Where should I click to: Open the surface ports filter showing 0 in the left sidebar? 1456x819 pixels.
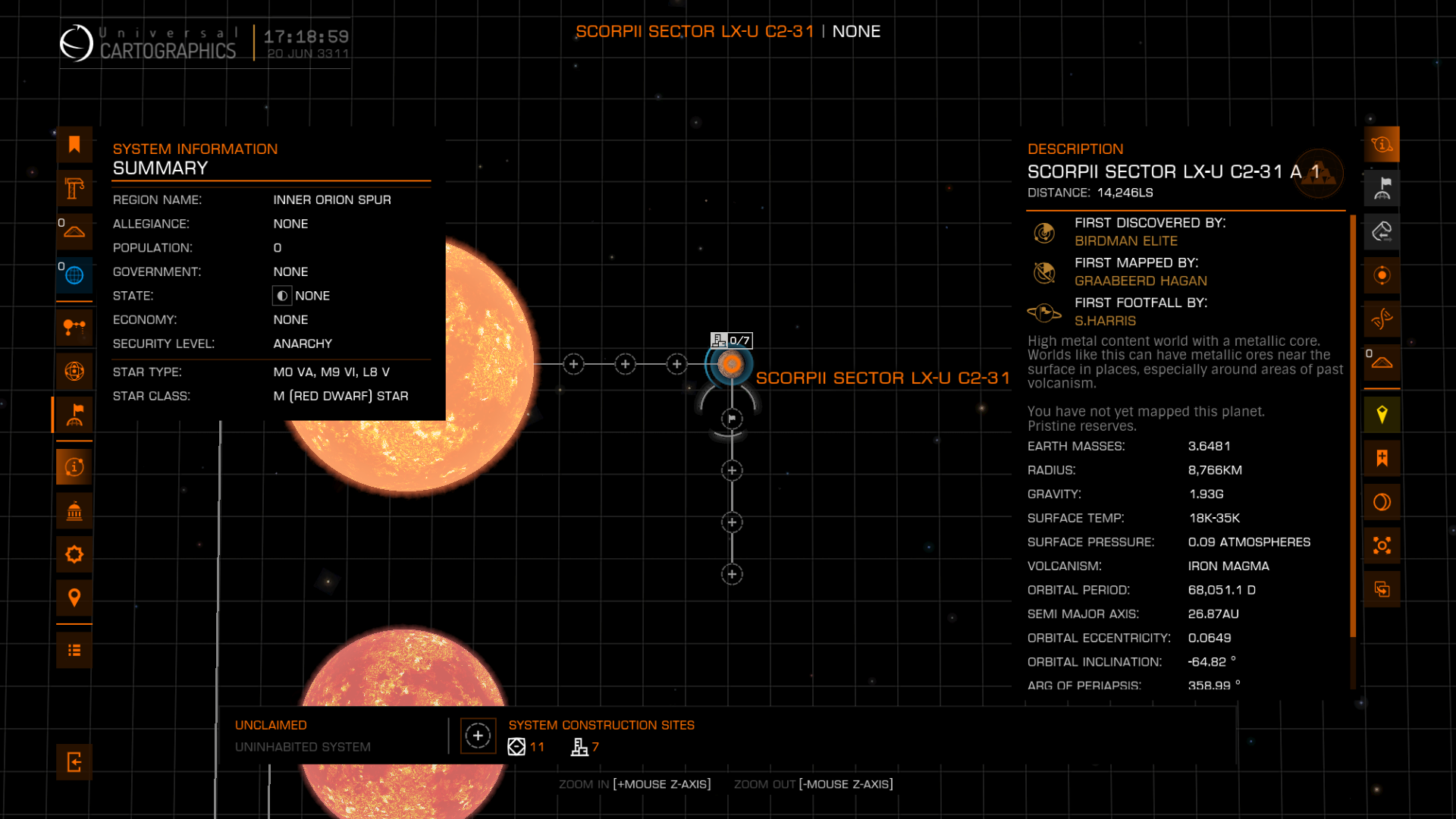[74, 231]
